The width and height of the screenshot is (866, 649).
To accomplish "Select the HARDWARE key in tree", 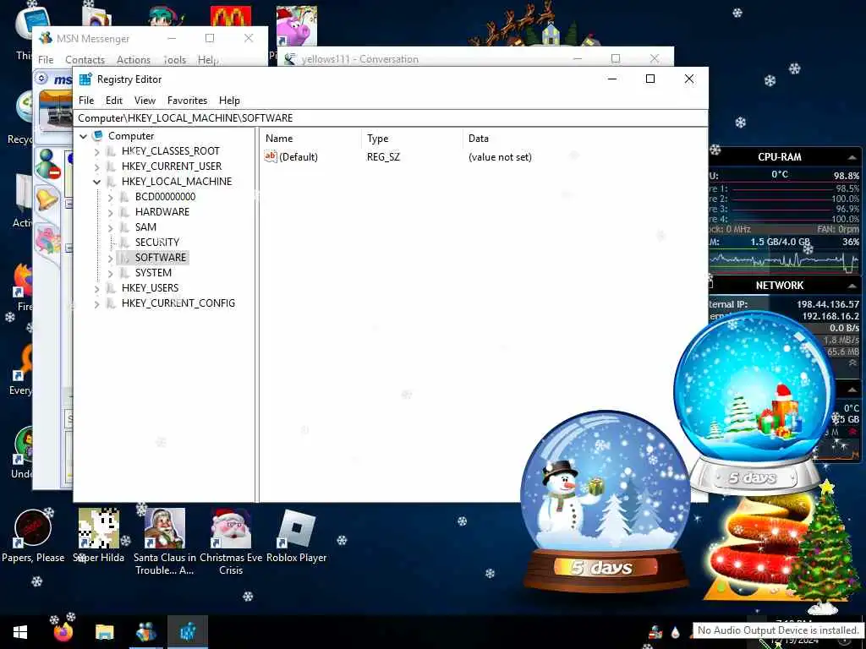I will [x=162, y=212].
